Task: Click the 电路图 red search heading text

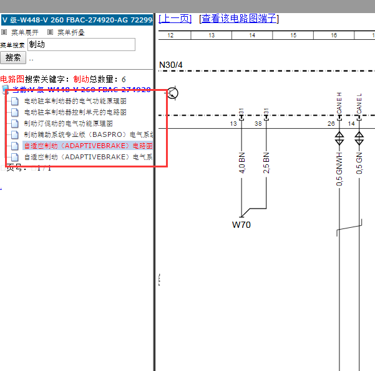Action: (x=12, y=79)
